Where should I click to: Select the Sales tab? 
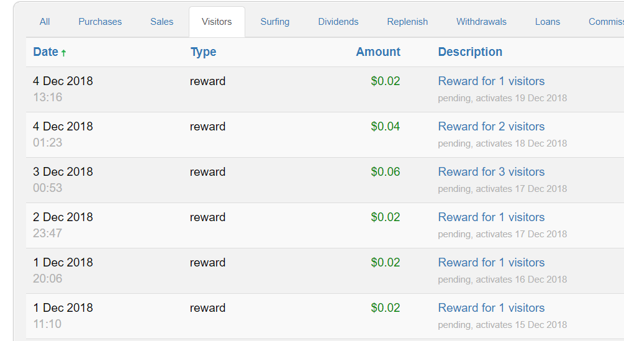click(x=161, y=22)
